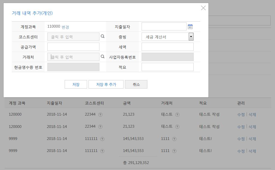The image size is (275, 170).
Task: Focus the 지출일자 date input field
Action: coord(164,27)
